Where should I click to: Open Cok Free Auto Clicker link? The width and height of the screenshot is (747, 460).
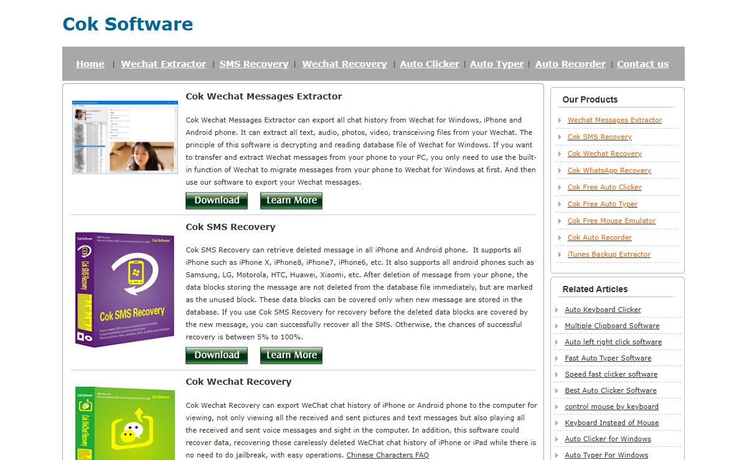pos(604,187)
